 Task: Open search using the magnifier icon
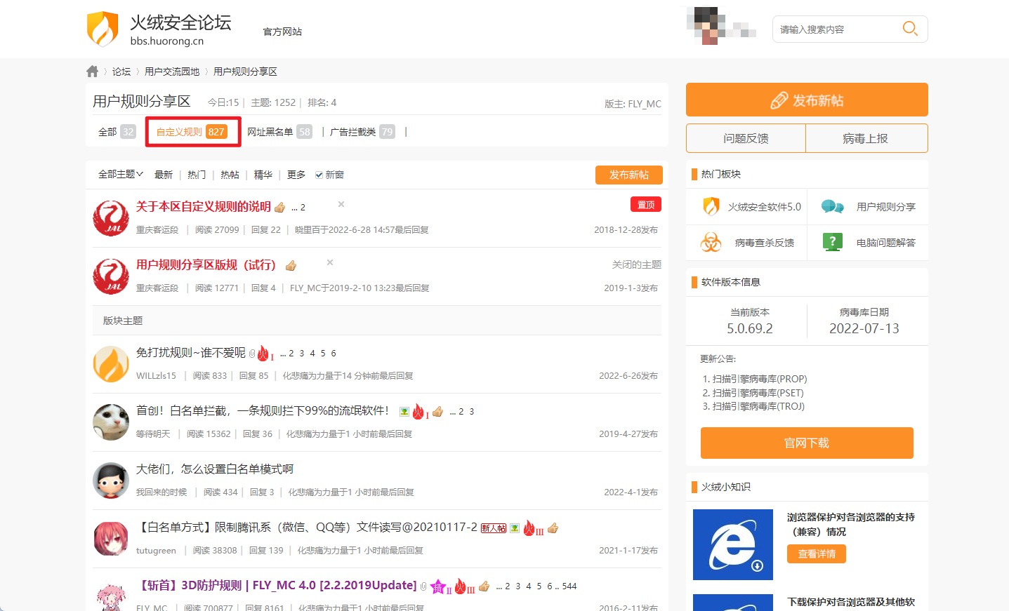tap(910, 29)
